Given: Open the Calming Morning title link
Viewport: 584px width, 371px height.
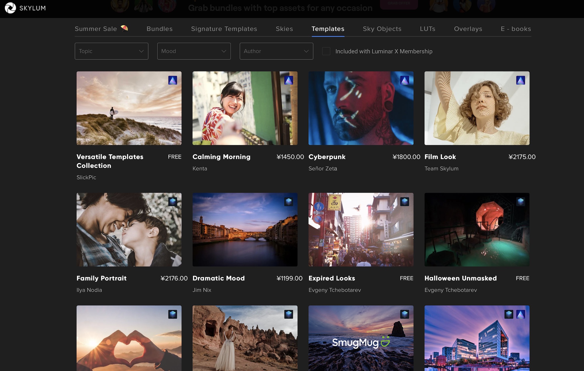Looking at the screenshot, I should [x=221, y=157].
